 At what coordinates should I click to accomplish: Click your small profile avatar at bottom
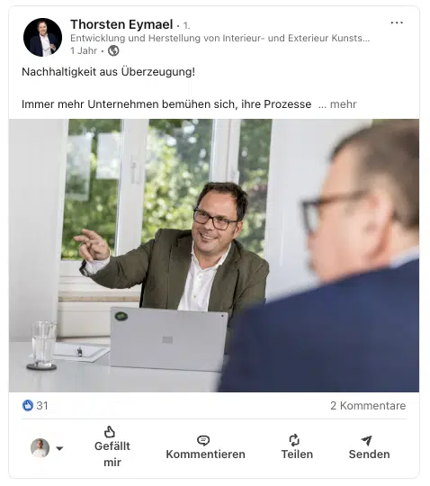click(x=40, y=448)
